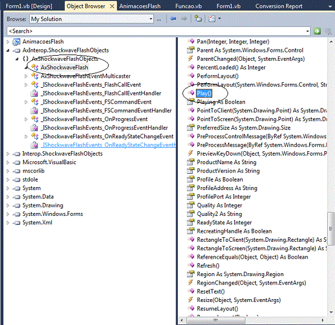Select the System.Xml assembly
The height and width of the screenshot is (325, 335).
(37, 223)
